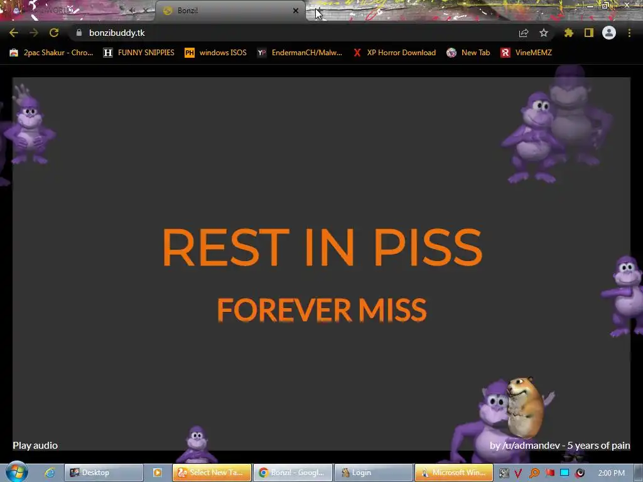This screenshot has height=482, width=643.
Task: Open the Windows Start orb
Action: click(x=16, y=472)
